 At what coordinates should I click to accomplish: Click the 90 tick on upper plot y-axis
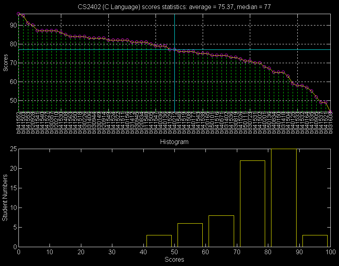pos(13,25)
